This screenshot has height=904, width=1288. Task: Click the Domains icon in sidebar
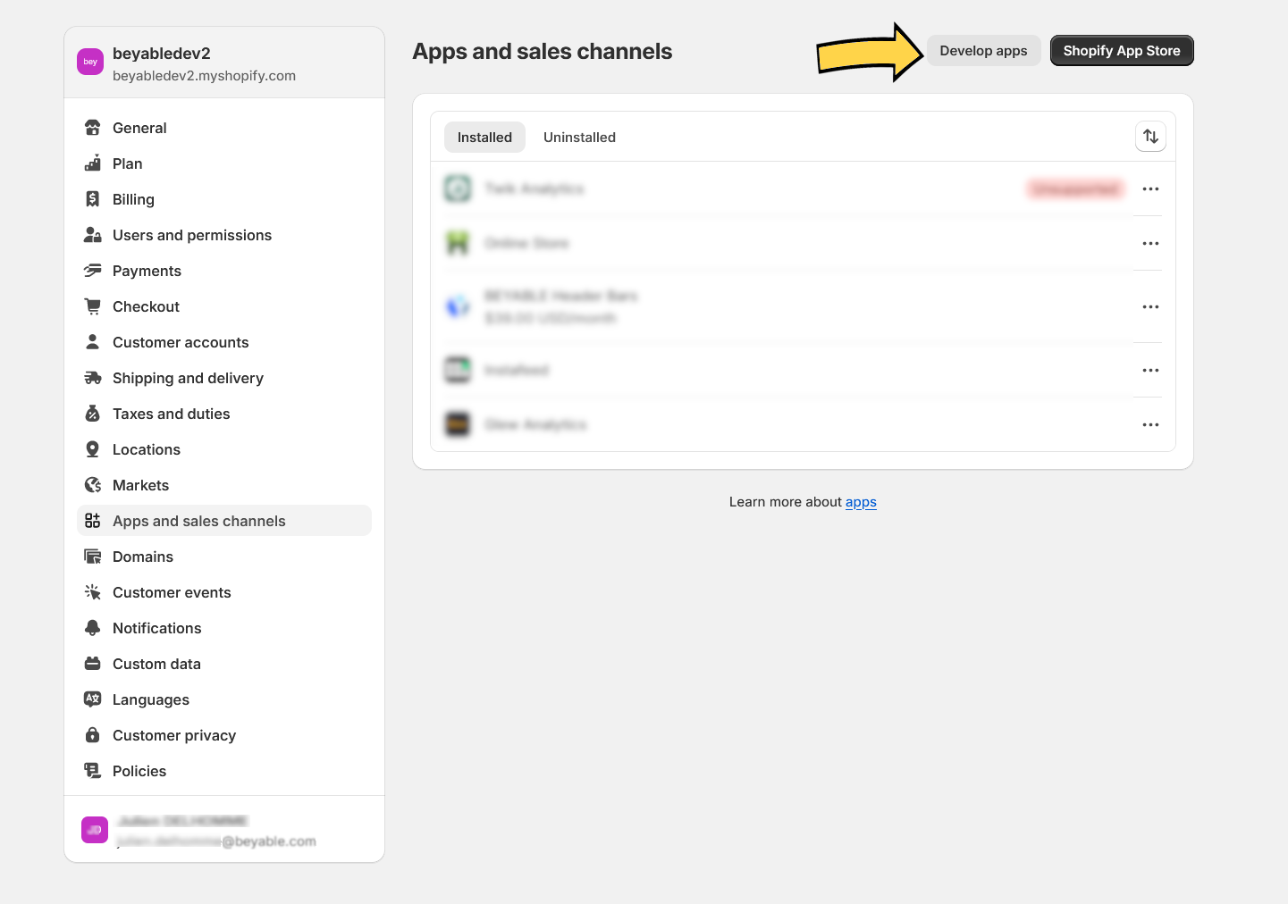point(92,557)
